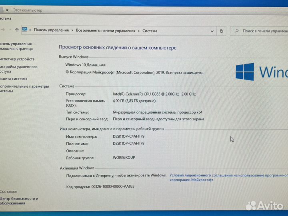Image resolution: width=288 pixels, height=216 pixels.
Task: Open Дополнительные параметры системы link
Action: (24, 88)
